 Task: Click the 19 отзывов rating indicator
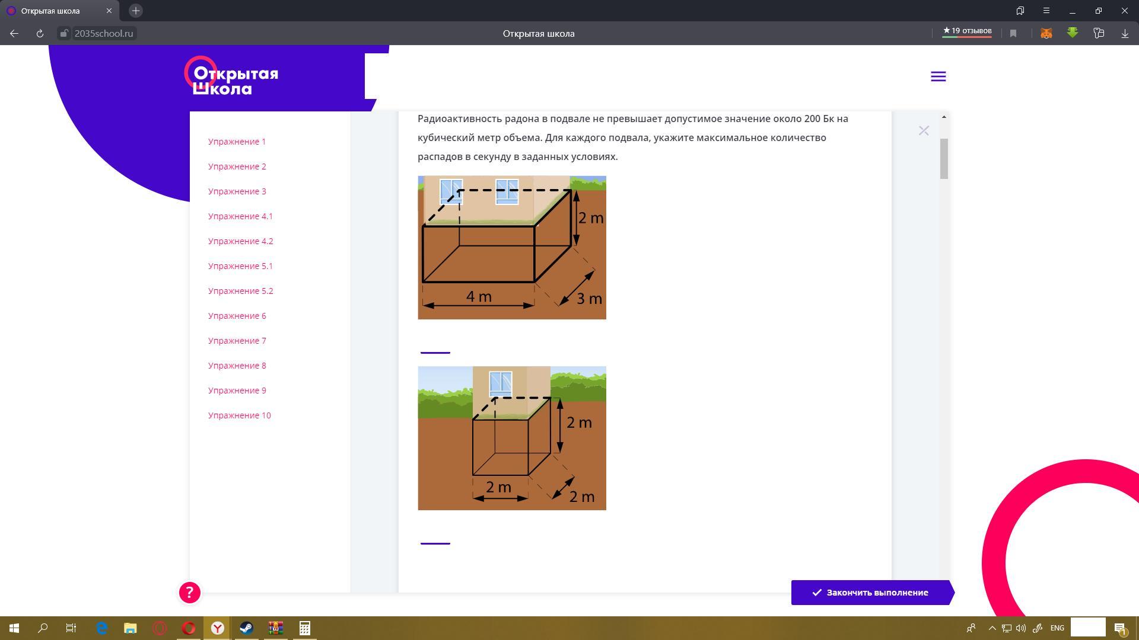point(967,31)
